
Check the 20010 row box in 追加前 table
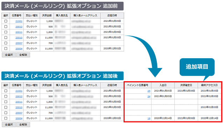tap(6, 38)
